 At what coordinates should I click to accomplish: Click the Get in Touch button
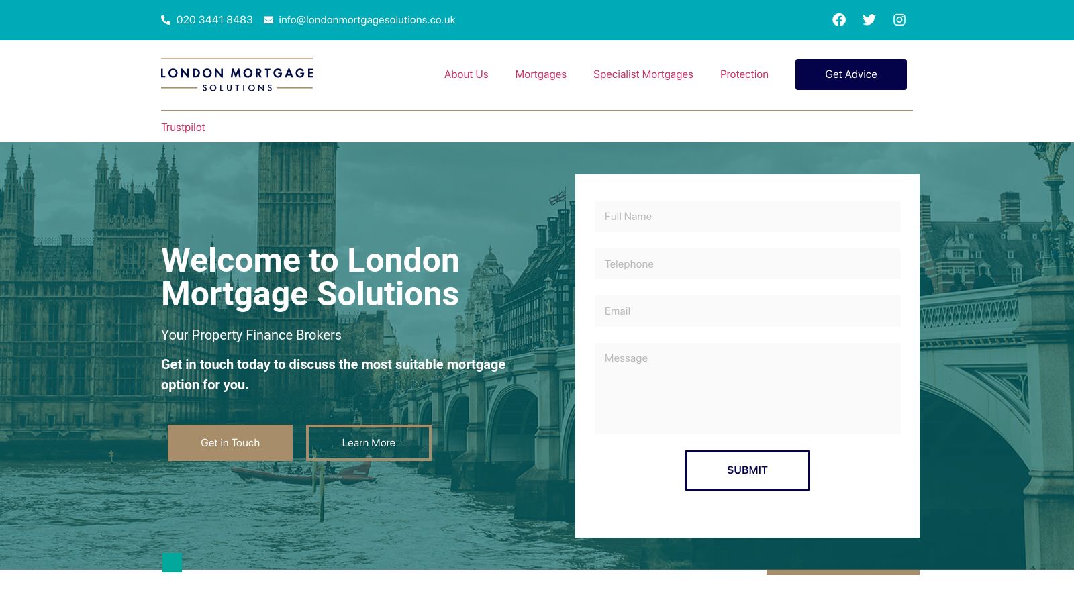click(230, 443)
